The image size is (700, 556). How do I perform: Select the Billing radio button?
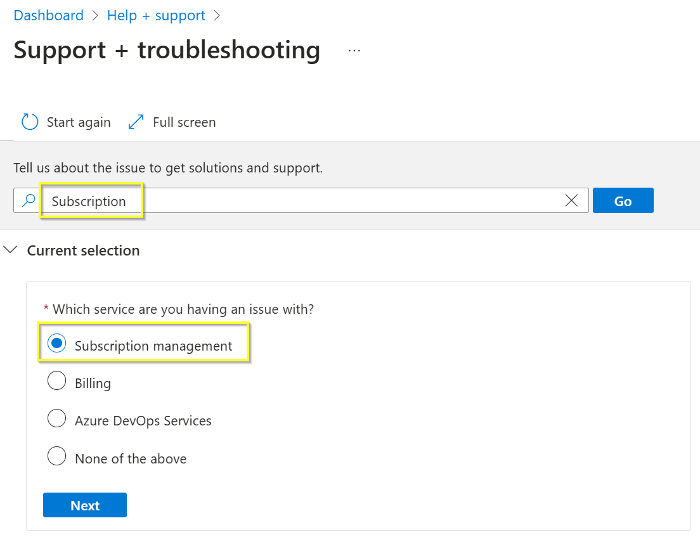56,381
